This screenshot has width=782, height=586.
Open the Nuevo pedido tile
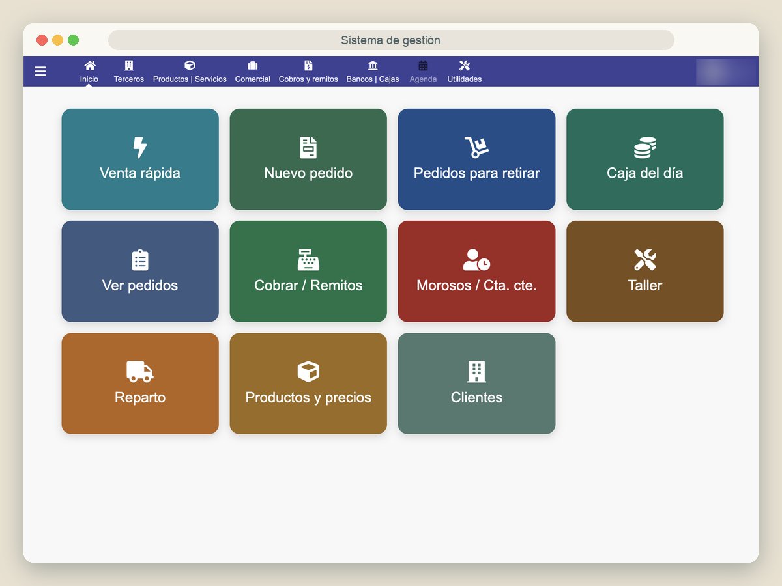pos(308,160)
